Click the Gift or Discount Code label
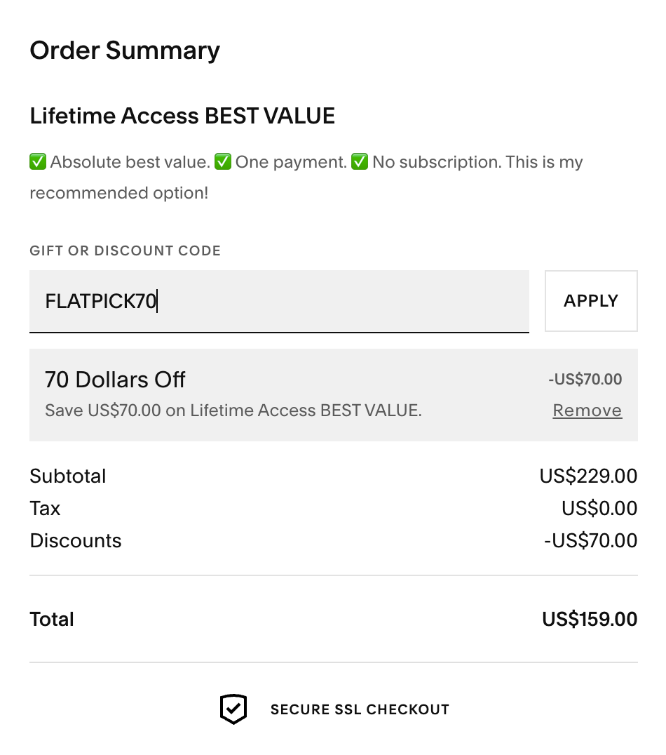 click(x=125, y=250)
